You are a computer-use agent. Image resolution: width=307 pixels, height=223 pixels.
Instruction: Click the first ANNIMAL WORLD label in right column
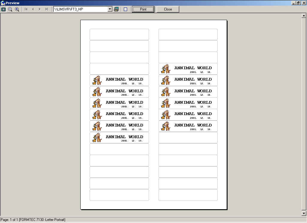pos(188,69)
